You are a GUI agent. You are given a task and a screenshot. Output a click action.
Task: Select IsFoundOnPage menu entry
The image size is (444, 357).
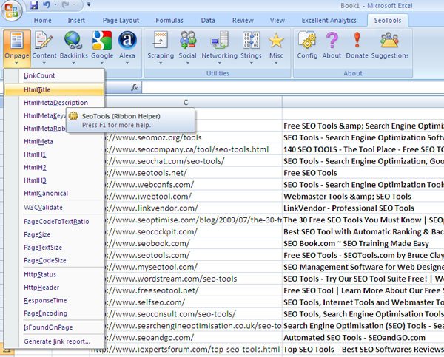coord(54,327)
